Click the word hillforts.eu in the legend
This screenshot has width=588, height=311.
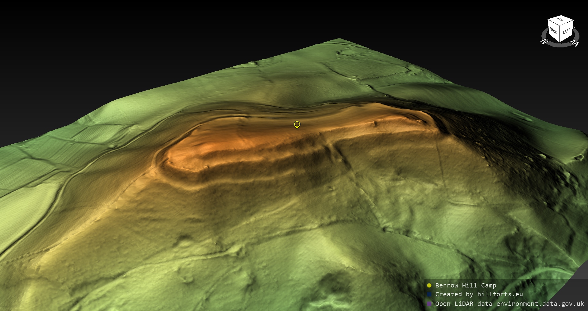tap(500, 294)
